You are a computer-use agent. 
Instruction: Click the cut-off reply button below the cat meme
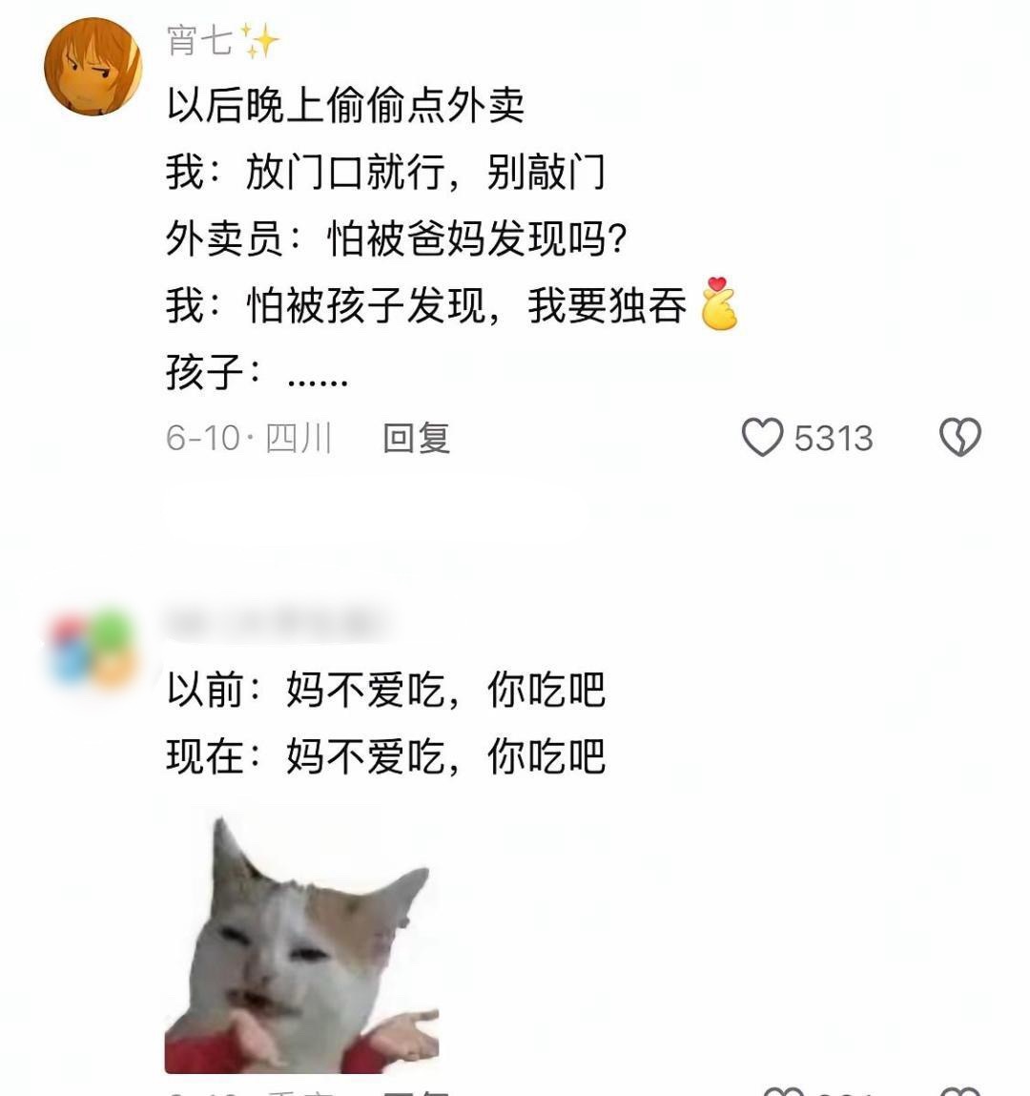(x=417, y=1092)
